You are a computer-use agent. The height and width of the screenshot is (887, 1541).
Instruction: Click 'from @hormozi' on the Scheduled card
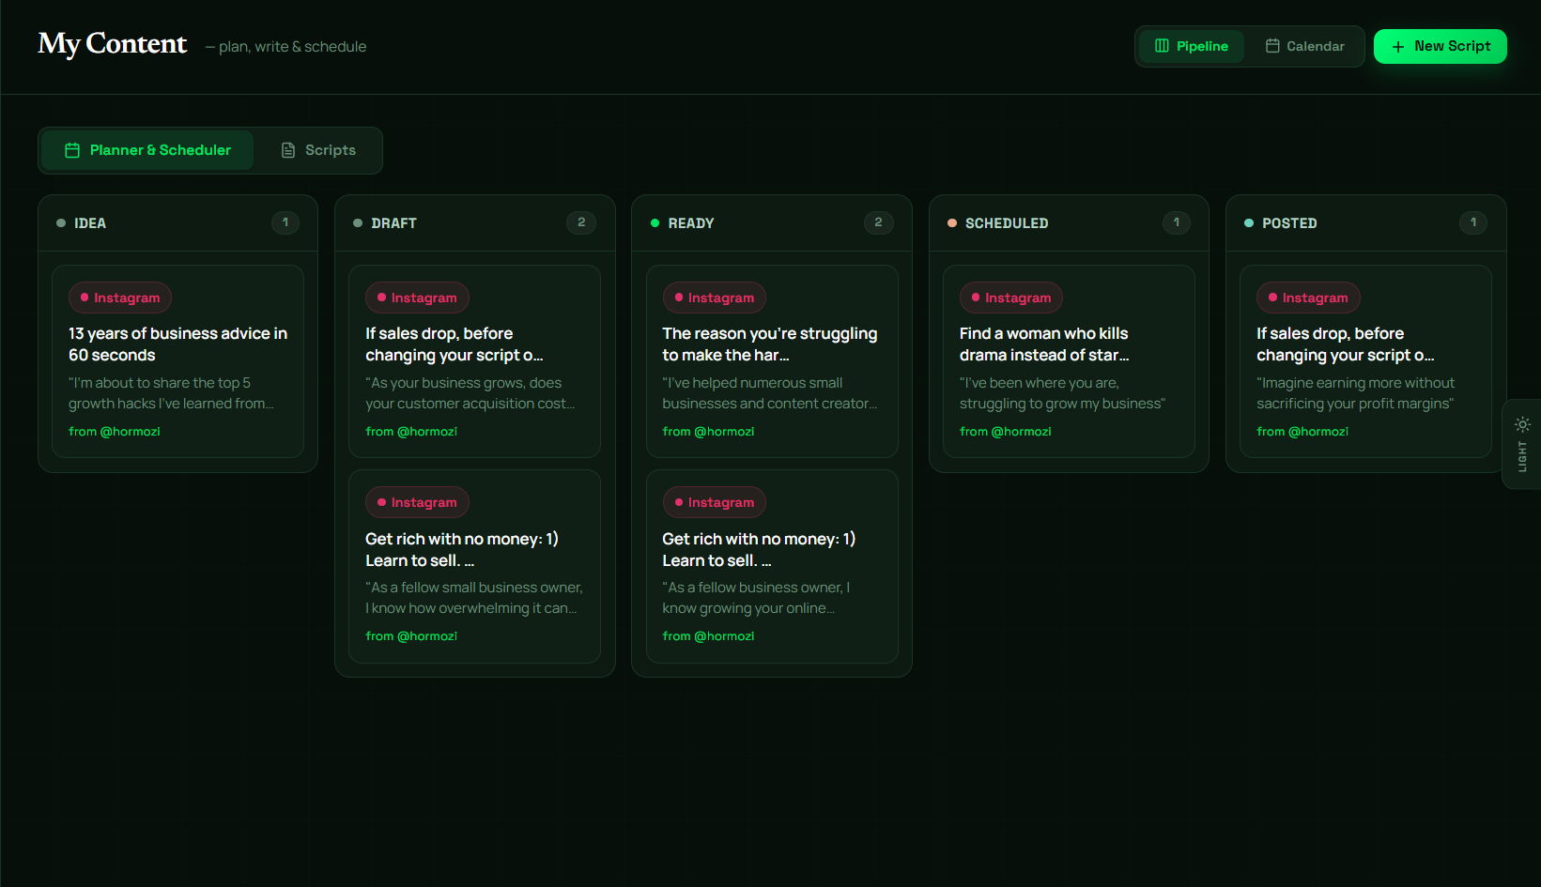tap(1006, 432)
